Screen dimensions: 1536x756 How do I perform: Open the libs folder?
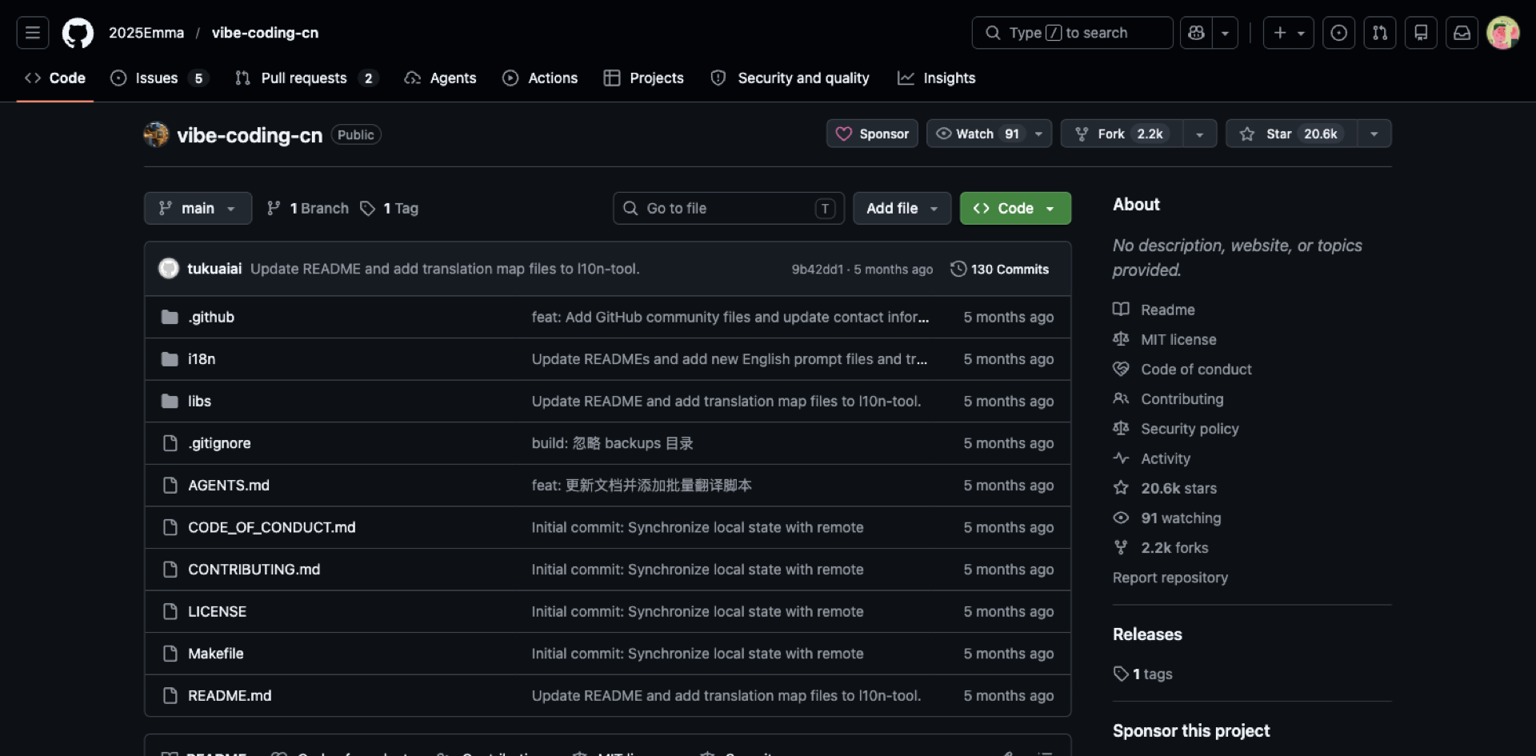pos(199,401)
